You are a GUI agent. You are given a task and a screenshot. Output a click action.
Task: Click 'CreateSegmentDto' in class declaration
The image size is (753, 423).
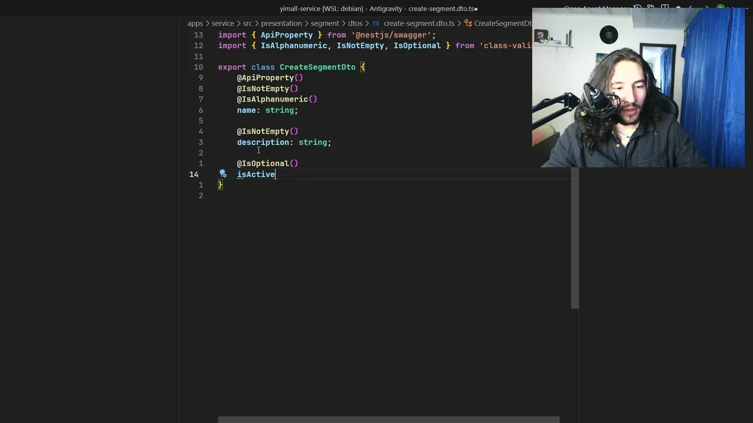317,67
